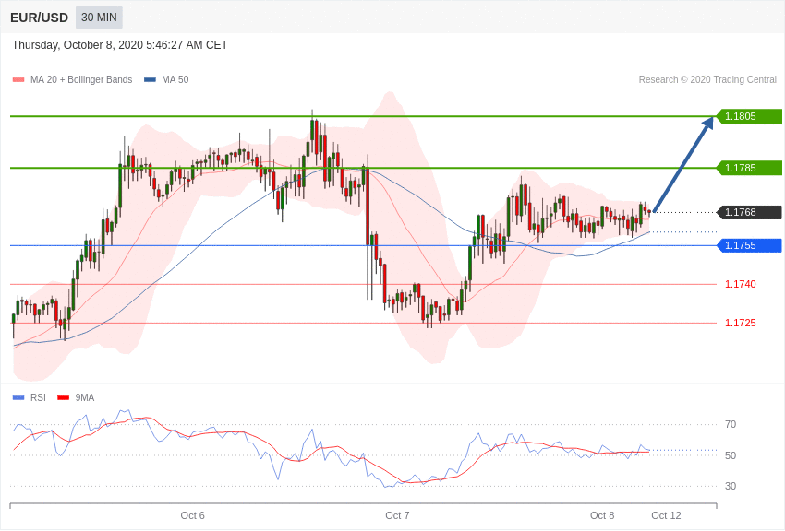Click the Oct 8 date axis label

point(602,515)
